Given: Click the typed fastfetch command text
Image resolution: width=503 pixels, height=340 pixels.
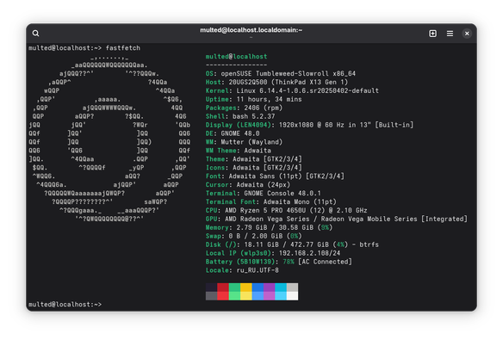Looking at the screenshot, I should tap(123, 48).
